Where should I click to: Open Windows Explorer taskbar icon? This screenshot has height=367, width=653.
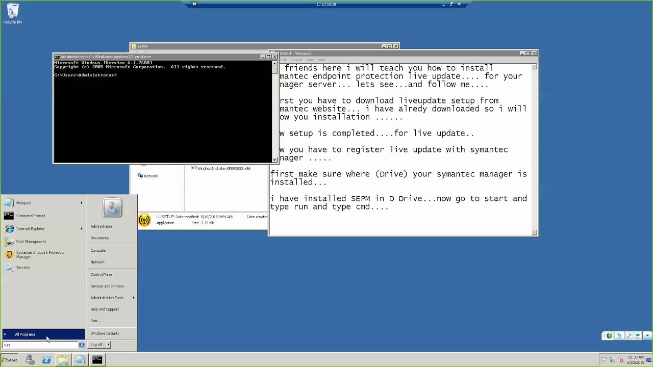point(63,360)
